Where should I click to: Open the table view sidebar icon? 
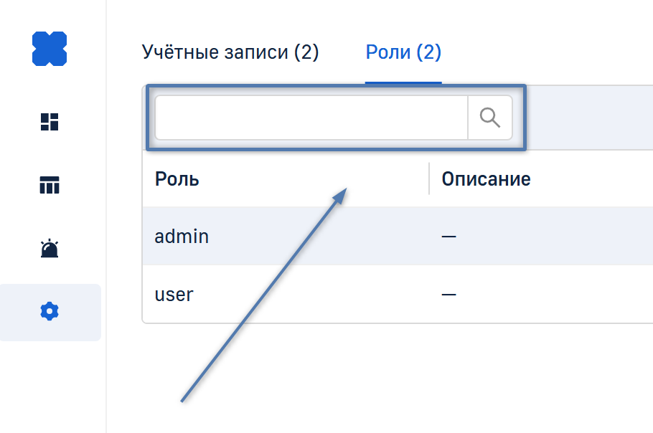50,186
